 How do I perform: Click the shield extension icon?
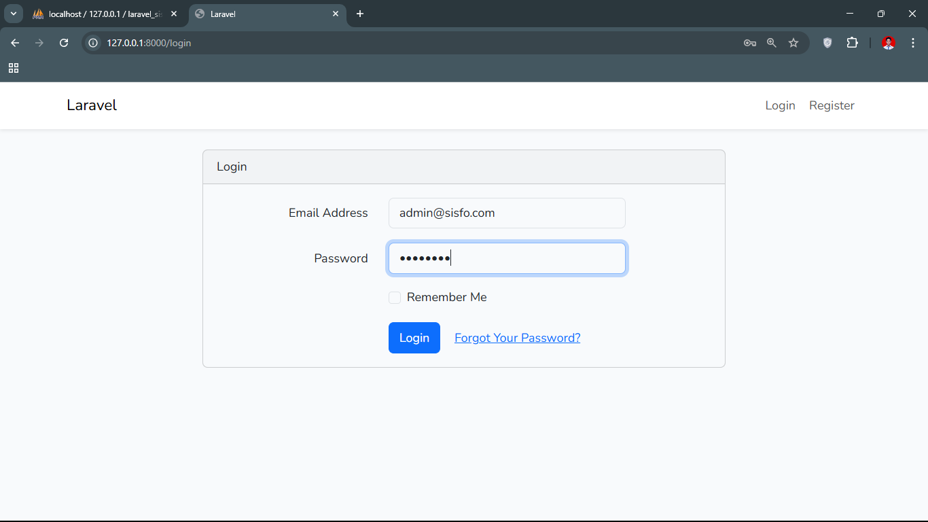tap(827, 43)
